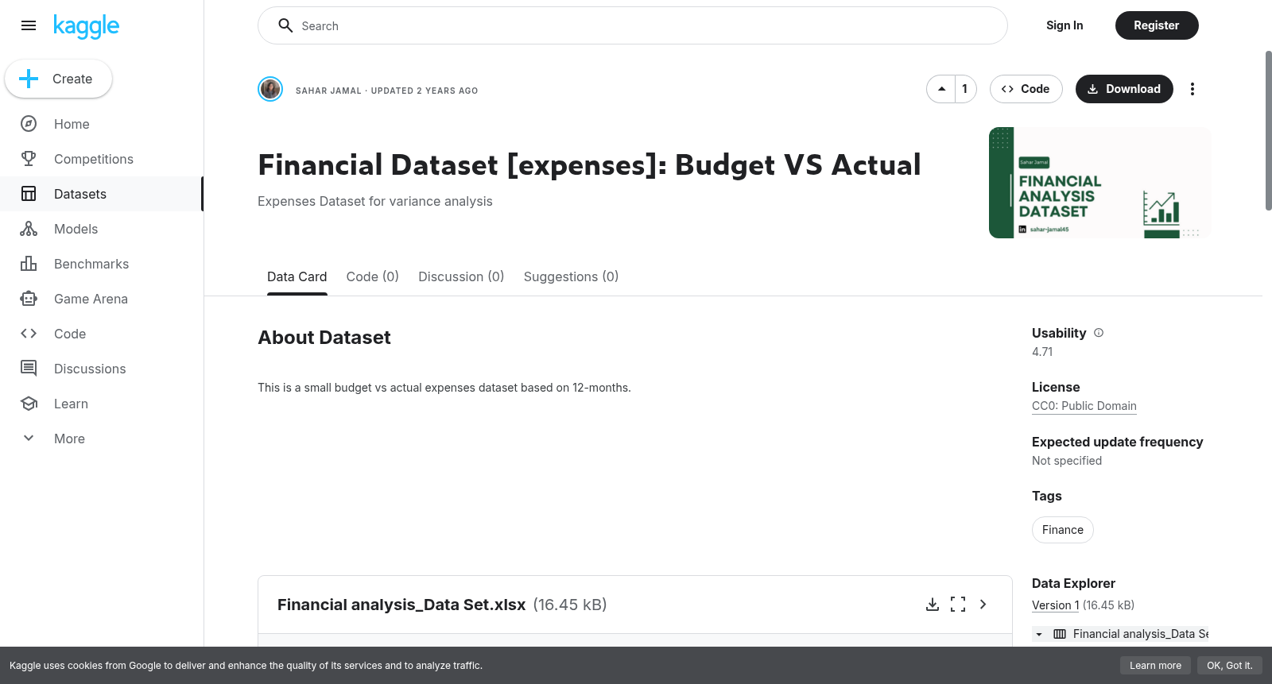The image size is (1272, 684).
Task: Click the page vertical scrollbar
Action: pos(1268,131)
